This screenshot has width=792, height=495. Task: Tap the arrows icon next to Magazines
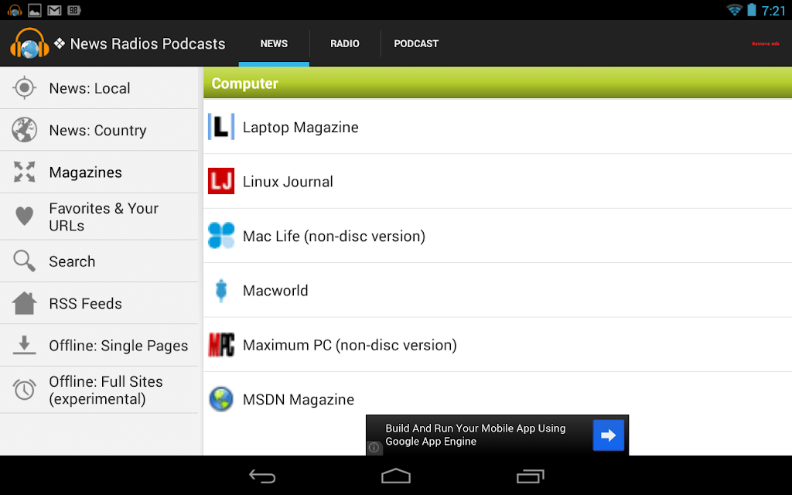click(24, 172)
